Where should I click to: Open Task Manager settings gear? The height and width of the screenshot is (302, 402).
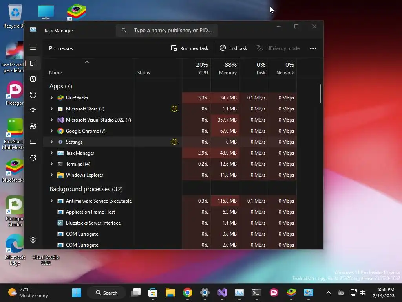pyautogui.click(x=33, y=240)
